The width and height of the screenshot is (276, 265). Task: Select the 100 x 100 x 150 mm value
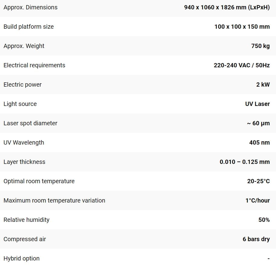coord(242,27)
